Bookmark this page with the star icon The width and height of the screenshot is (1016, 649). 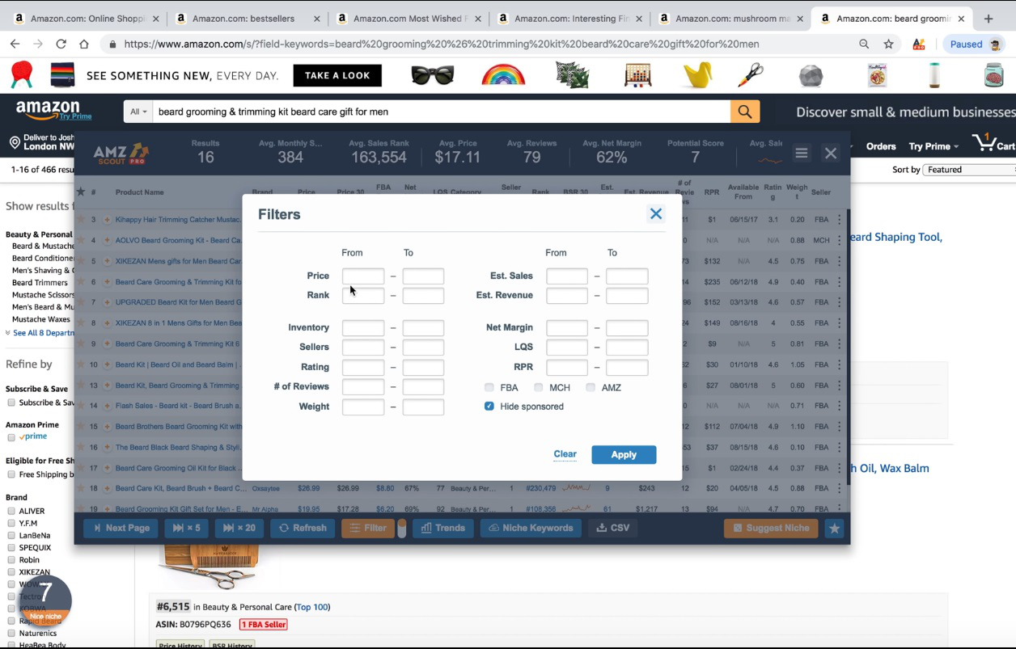pos(889,44)
